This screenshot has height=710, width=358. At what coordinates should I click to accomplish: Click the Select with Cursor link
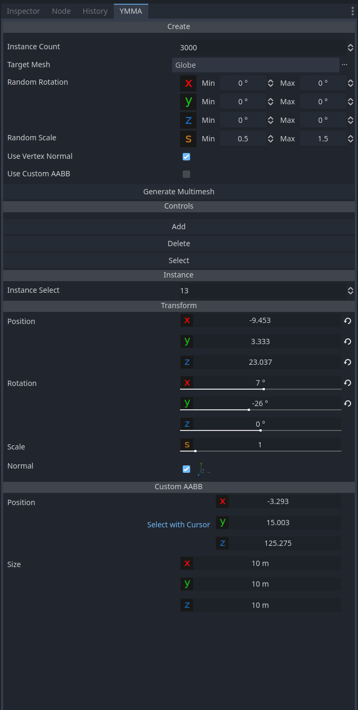click(178, 524)
